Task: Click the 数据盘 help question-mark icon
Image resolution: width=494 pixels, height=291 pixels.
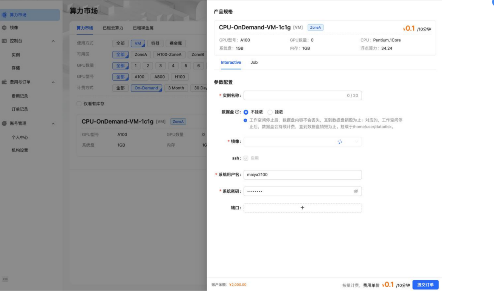Action: coord(237,112)
